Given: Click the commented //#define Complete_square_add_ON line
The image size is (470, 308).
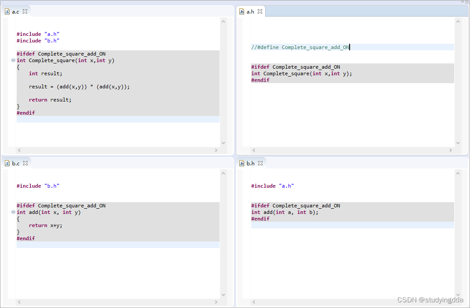Looking at the screenshot, I should pos(300,47).
